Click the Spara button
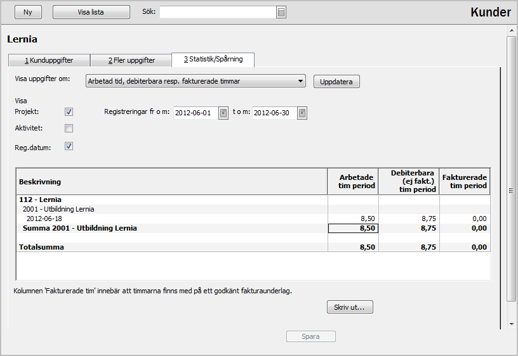 311,336
